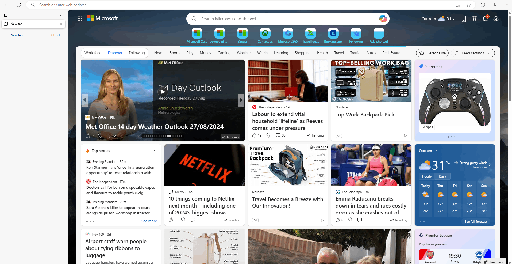The width and height of the screenshot is (512, 264).
Task: Go to previous slide in featured carousel
Action: pyautogui.click(x=84, y=100)
